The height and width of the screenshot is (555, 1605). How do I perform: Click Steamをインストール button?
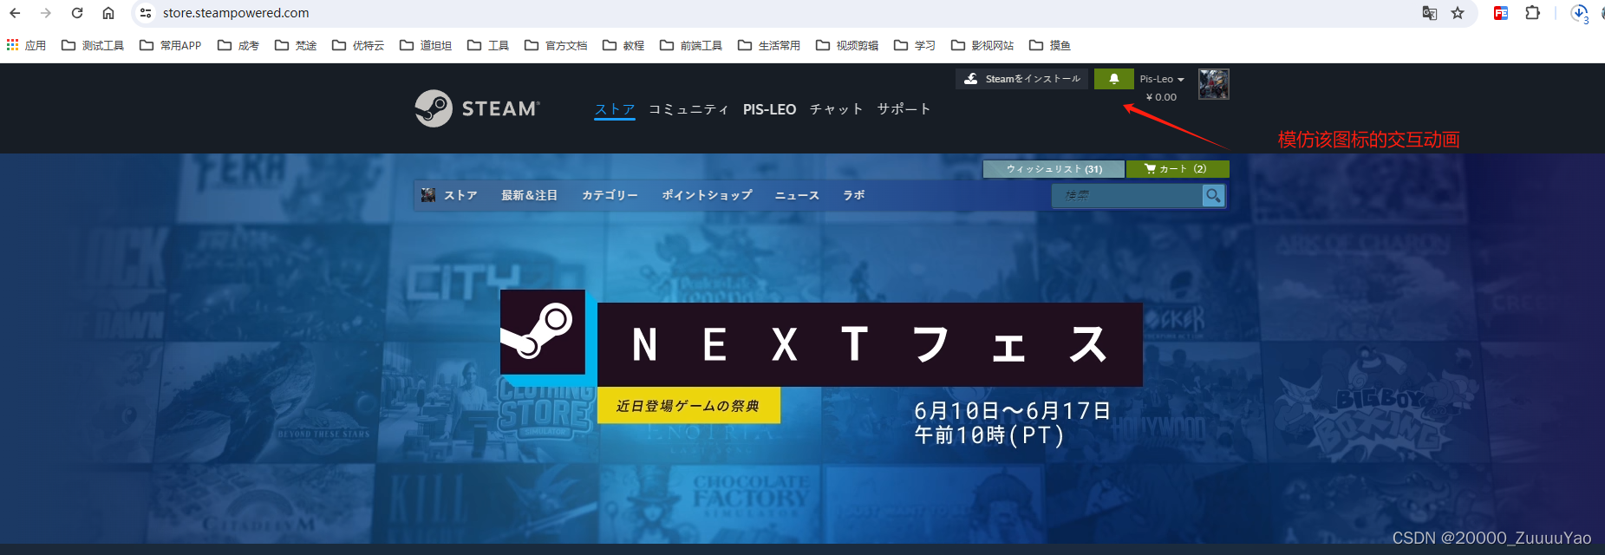point(1021,79)
